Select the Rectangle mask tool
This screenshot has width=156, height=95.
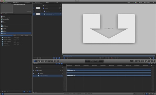click(57, 61)
